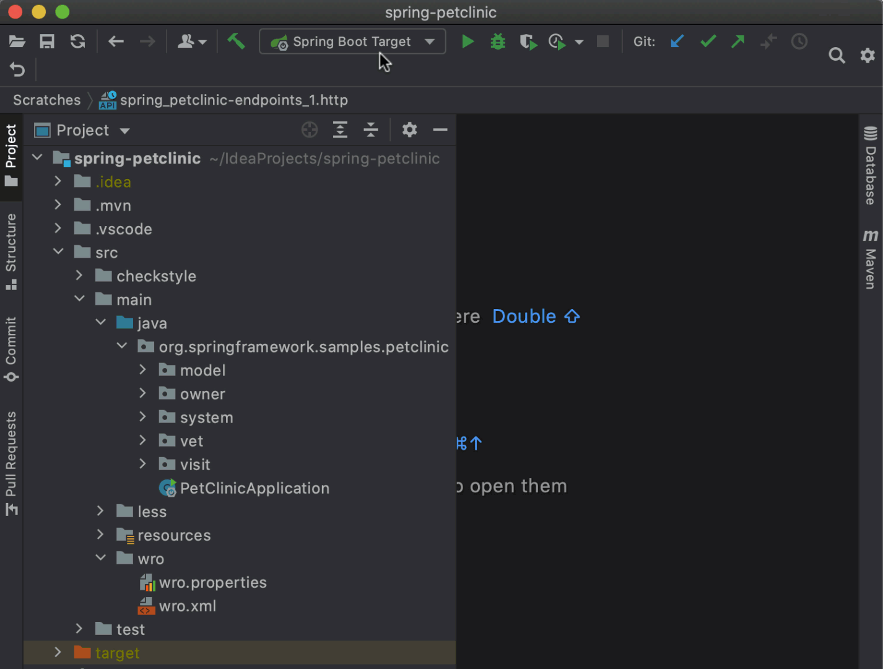Screen dimensions: 883x669
Task: Open Search Everywhere via the magnifier icon
Action: [837, 55]
